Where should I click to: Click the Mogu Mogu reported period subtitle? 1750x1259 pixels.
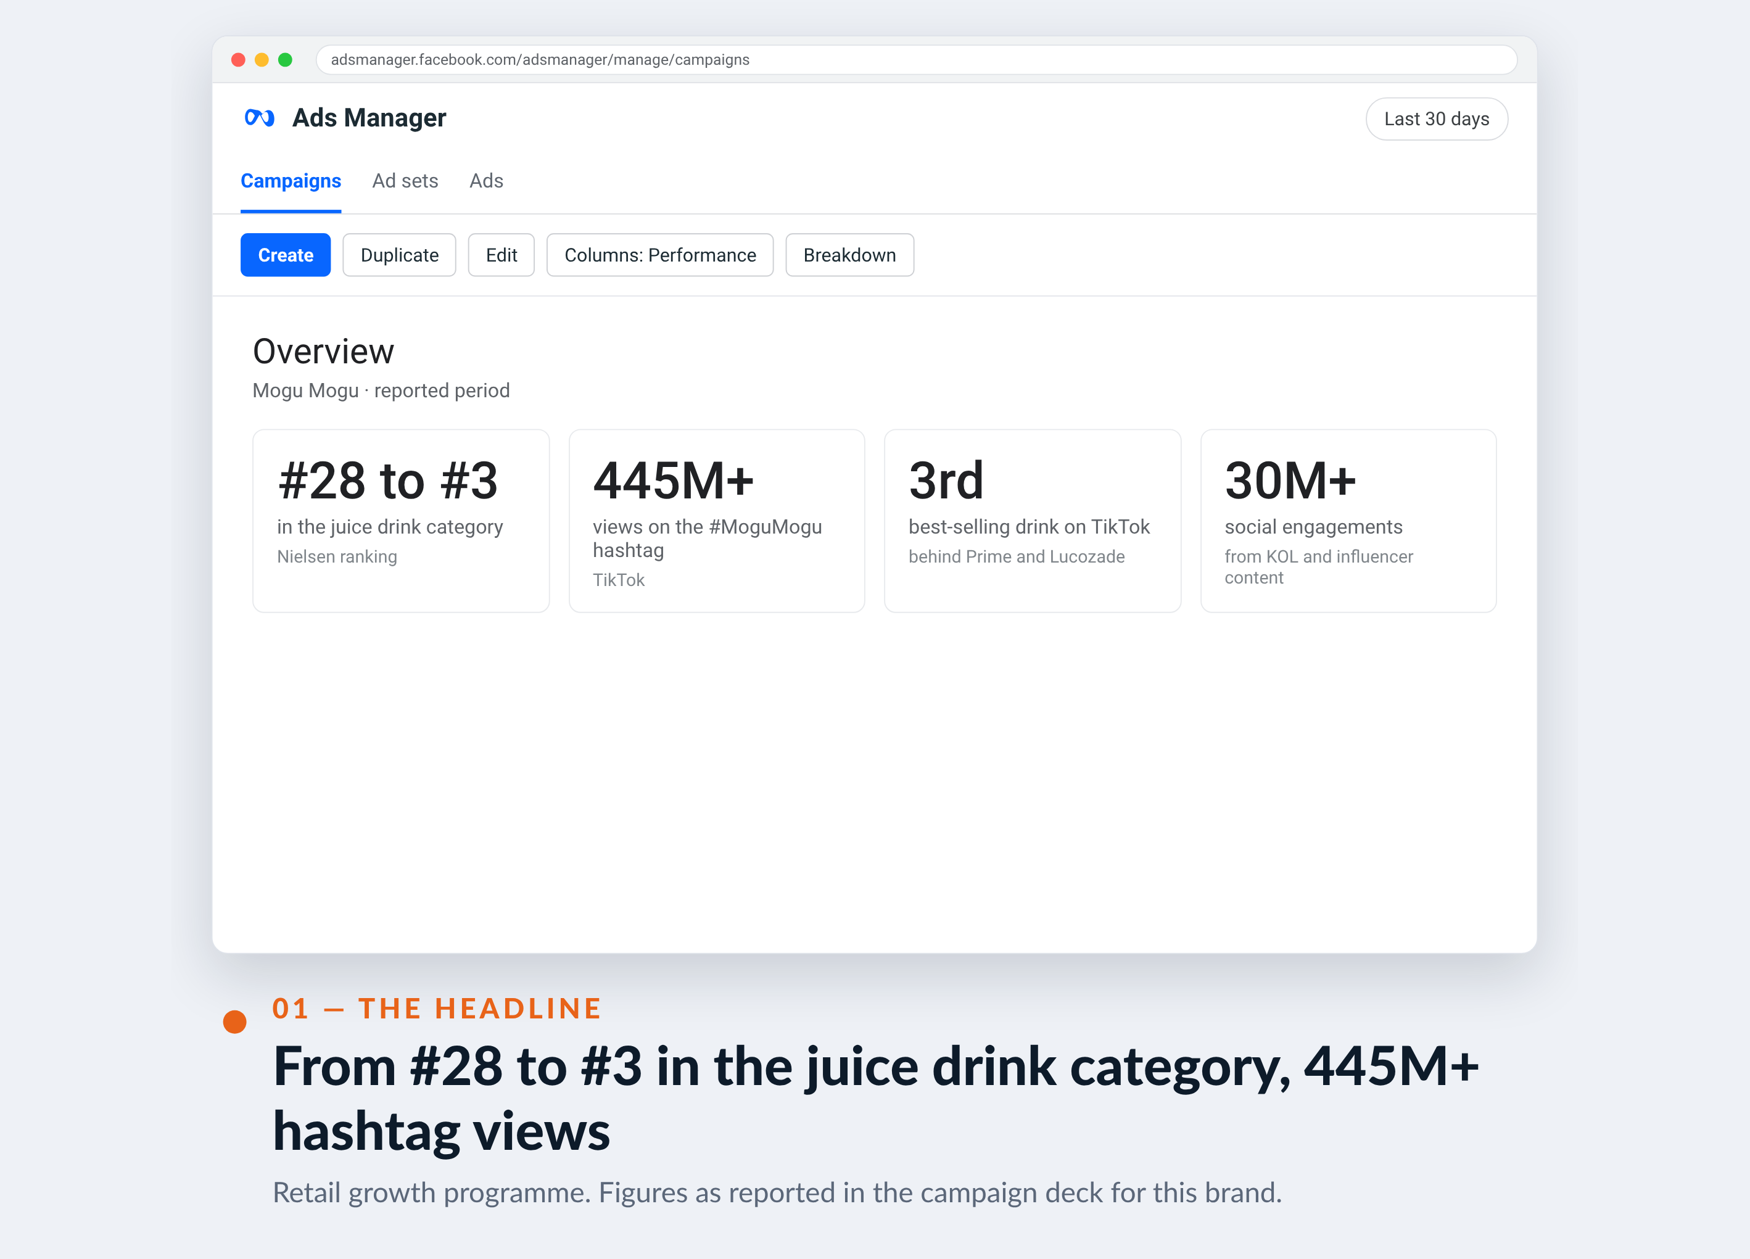coord(381,390)
